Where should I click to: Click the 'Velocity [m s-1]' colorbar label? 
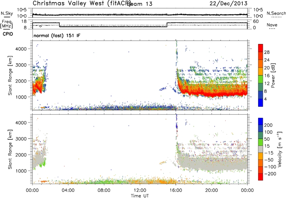click(x=280, y=149)
